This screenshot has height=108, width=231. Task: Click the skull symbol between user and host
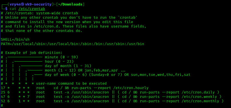click(x=23, y=4)
